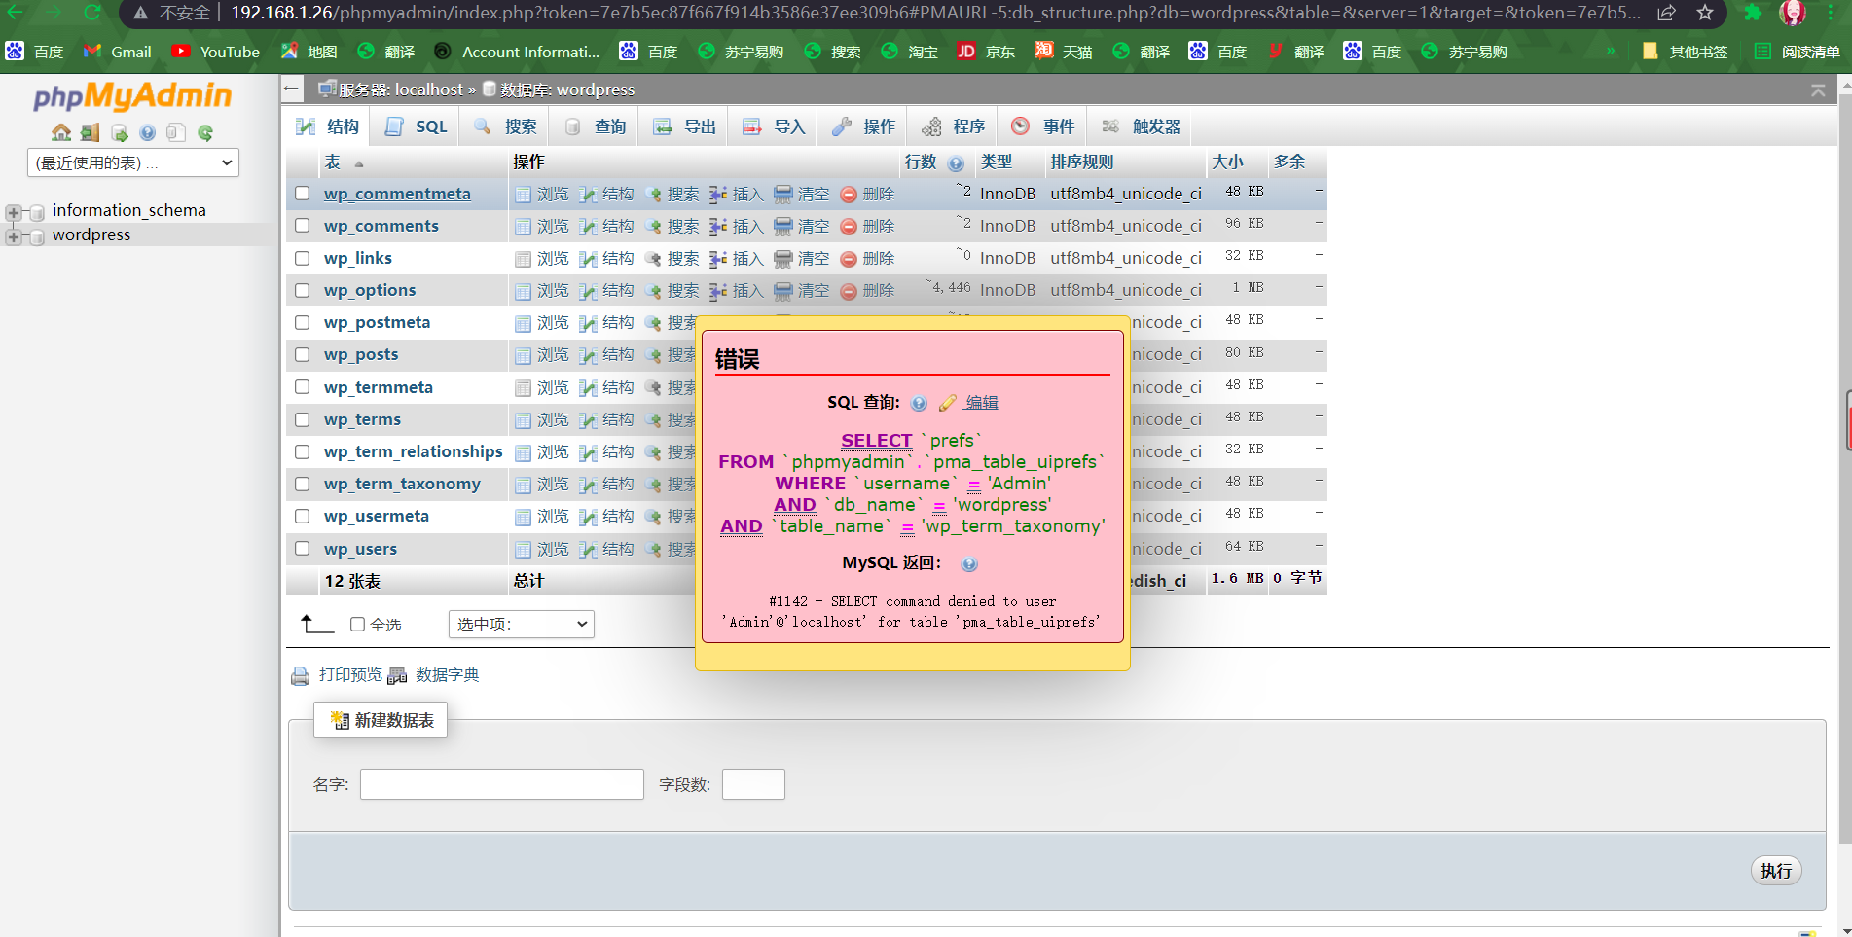1852x937 pixels.
Task: Open the 最近使用的表 dropdown
Action: coord(133,162)
